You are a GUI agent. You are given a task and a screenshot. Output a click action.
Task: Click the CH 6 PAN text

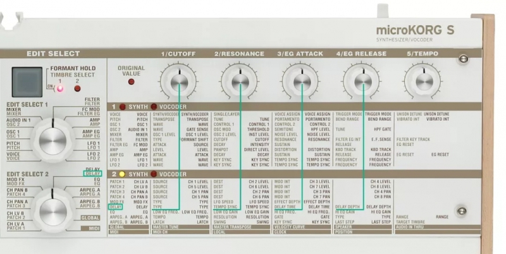coord(261,197)
